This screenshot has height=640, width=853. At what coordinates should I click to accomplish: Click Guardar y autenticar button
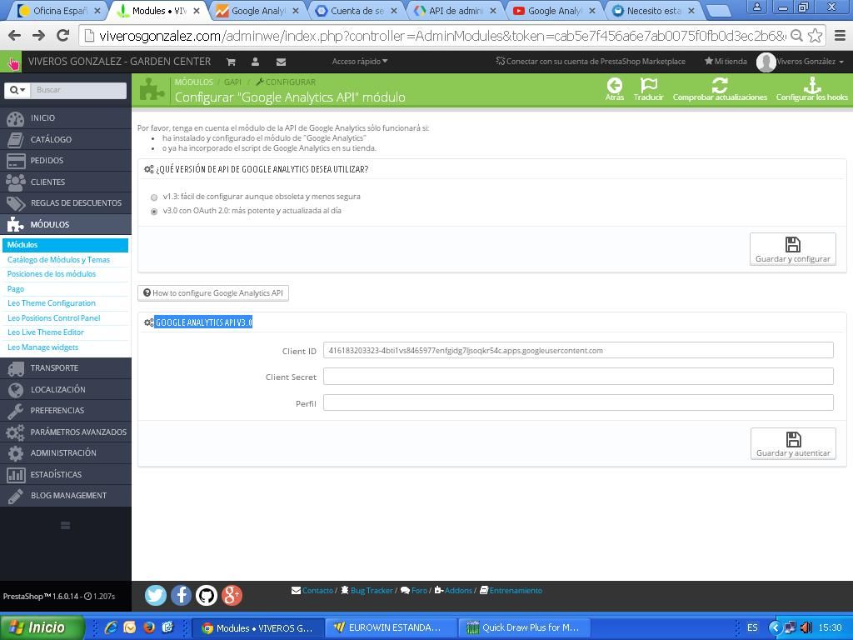793,443
